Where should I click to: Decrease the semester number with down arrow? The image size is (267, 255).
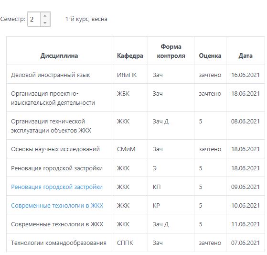pos(45,22)
